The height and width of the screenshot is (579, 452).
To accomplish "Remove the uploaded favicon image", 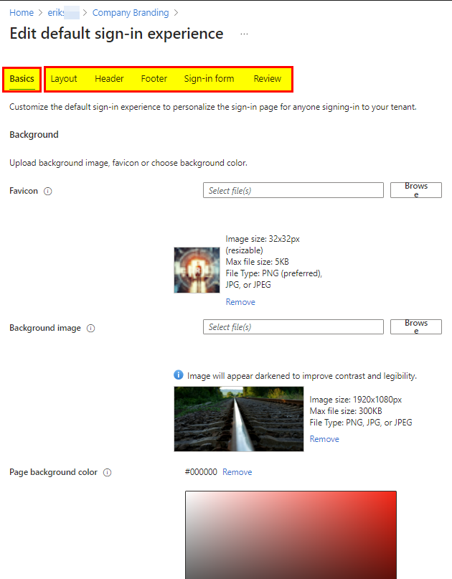I will pyautogui.click(x=240, y=302).
